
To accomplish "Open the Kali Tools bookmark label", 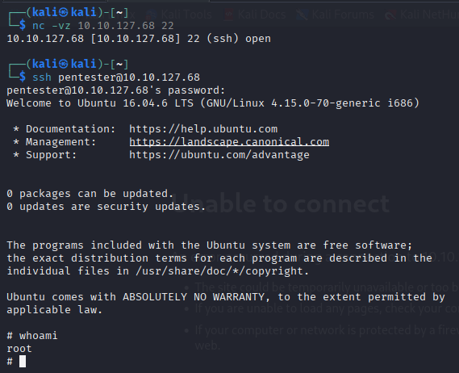I will [x=186, y=15].
